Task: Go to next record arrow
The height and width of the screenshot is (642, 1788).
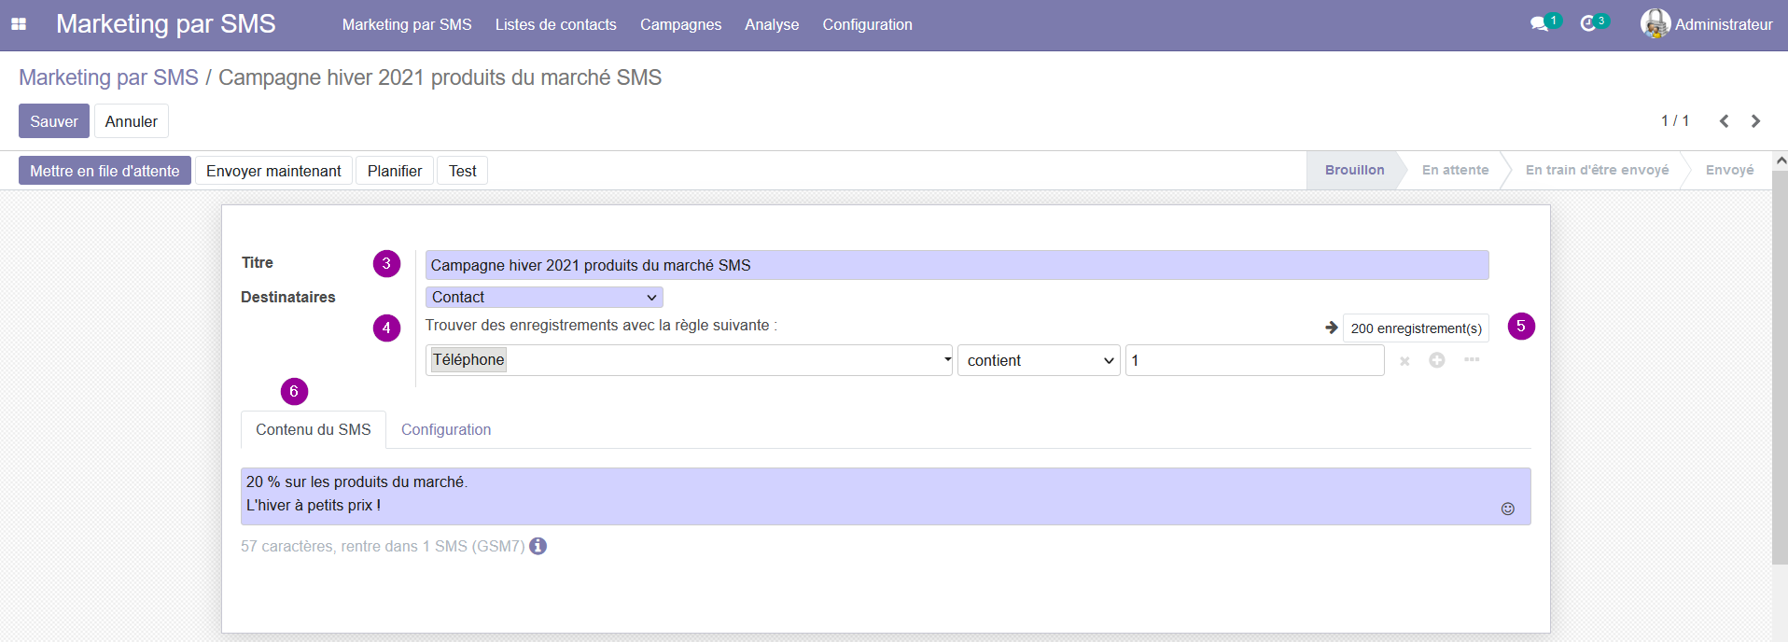Action: [1756, 121]
